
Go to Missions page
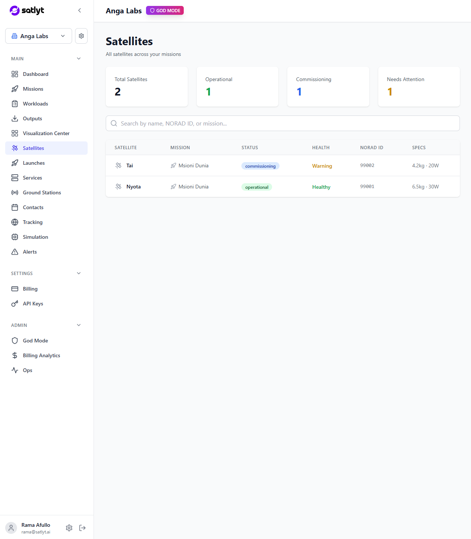[46, 89]
